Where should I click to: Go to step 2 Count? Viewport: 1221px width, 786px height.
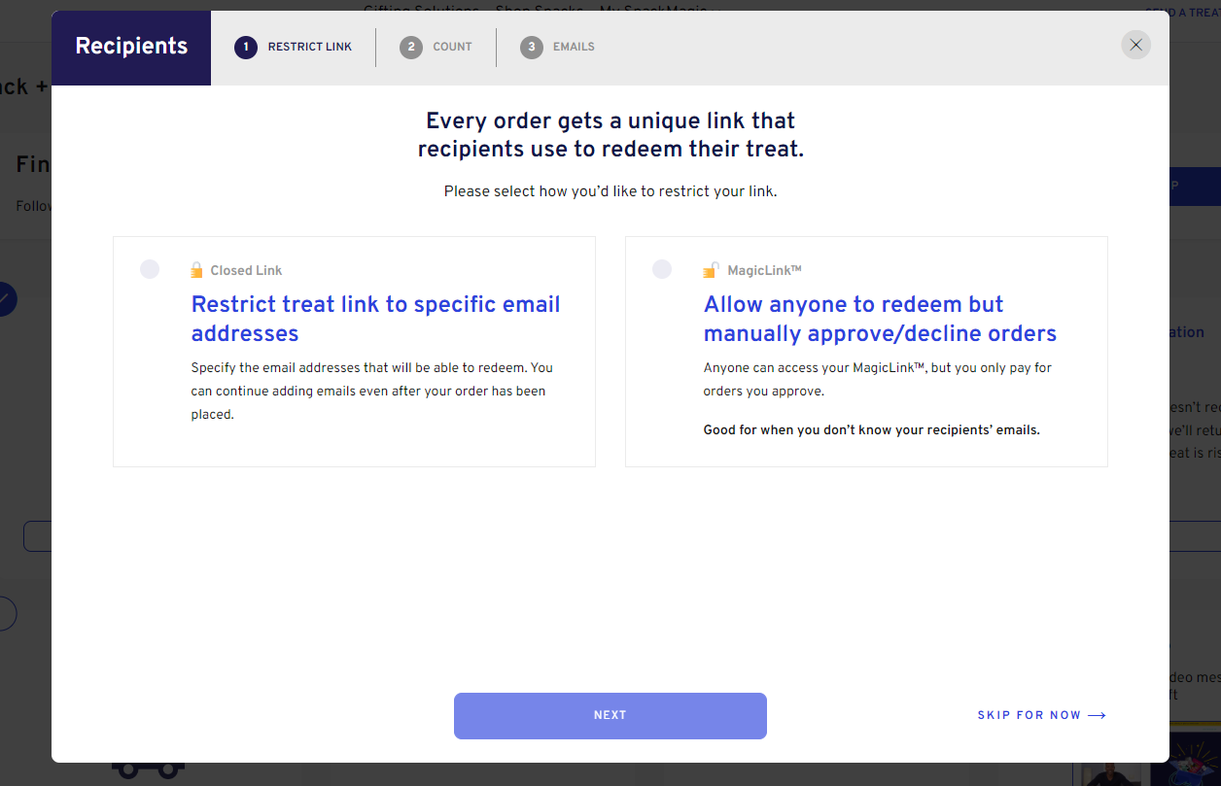pyautogui.click(x=436, y=47)
